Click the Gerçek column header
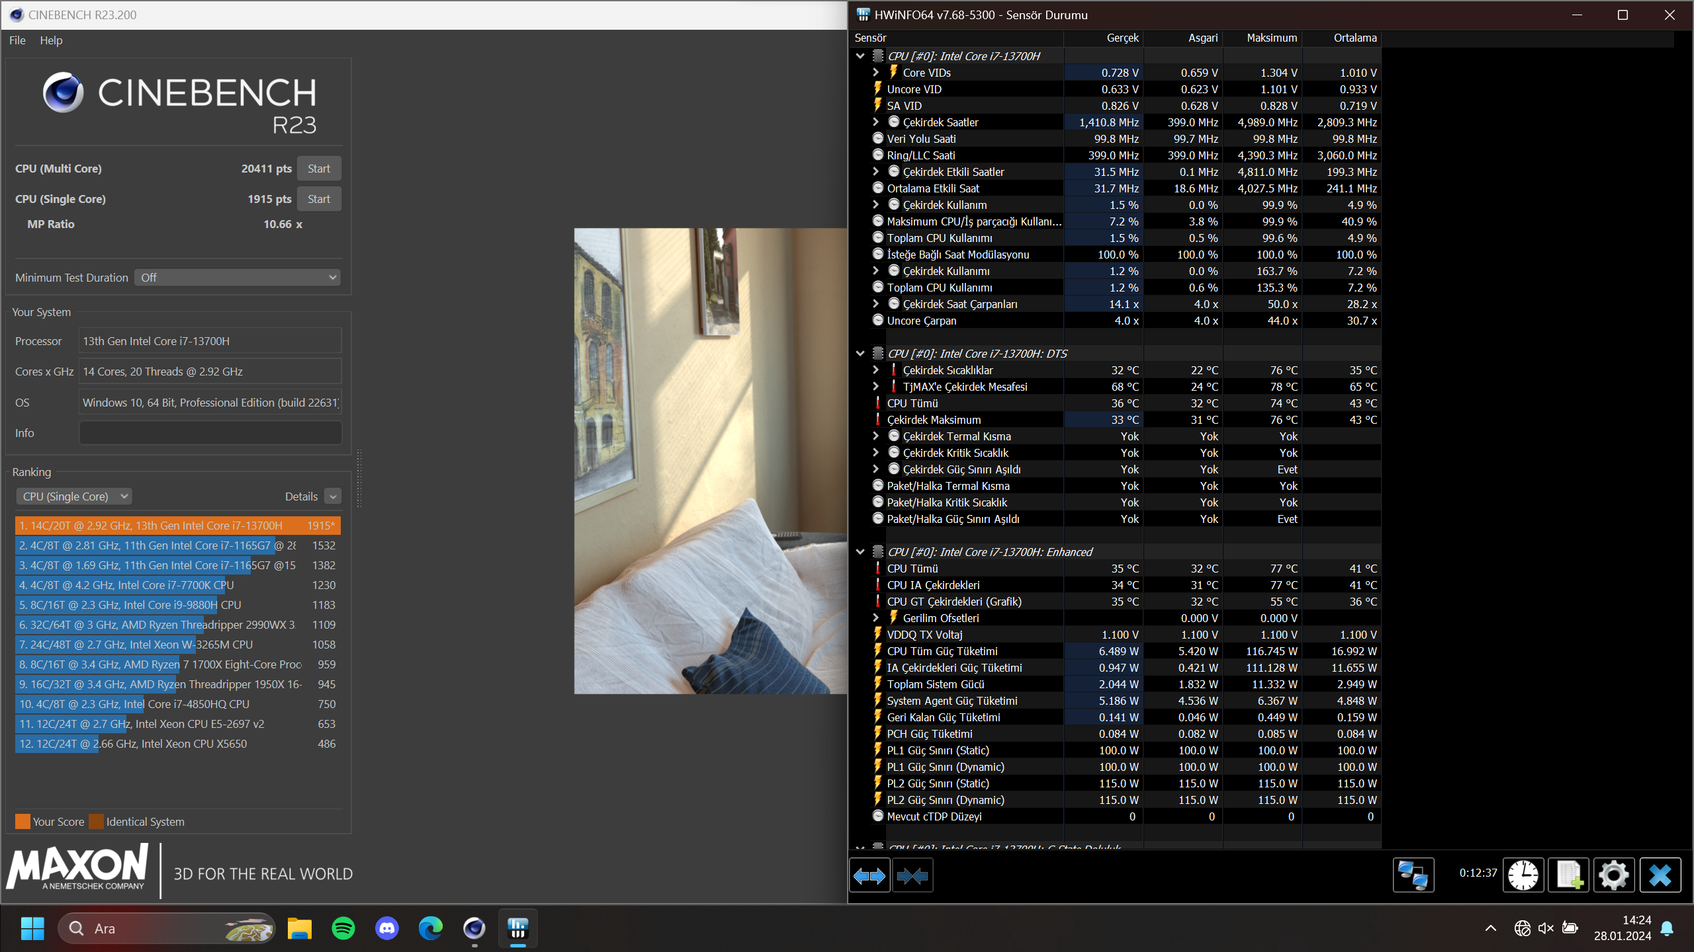 pos(1104,38)
